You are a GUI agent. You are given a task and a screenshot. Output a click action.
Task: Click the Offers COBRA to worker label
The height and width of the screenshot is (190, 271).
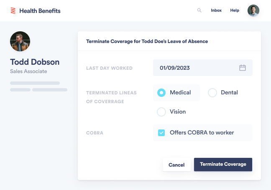click(202, 132)
